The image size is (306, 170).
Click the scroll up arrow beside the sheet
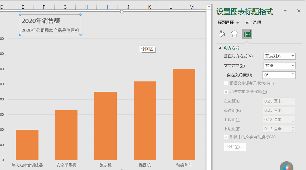pyautogui.click(x=209, y=7)
